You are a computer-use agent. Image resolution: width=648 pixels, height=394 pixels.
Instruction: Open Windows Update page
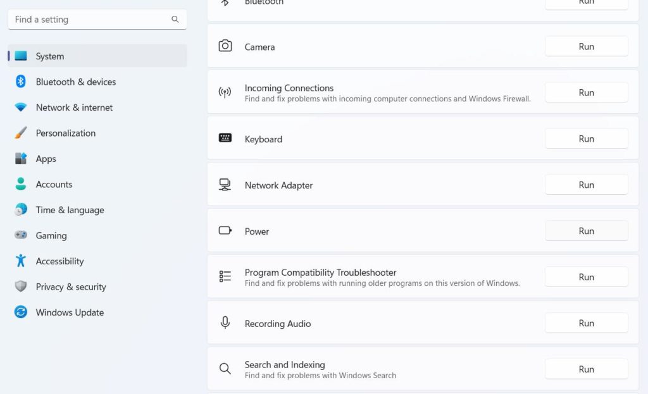97,312
